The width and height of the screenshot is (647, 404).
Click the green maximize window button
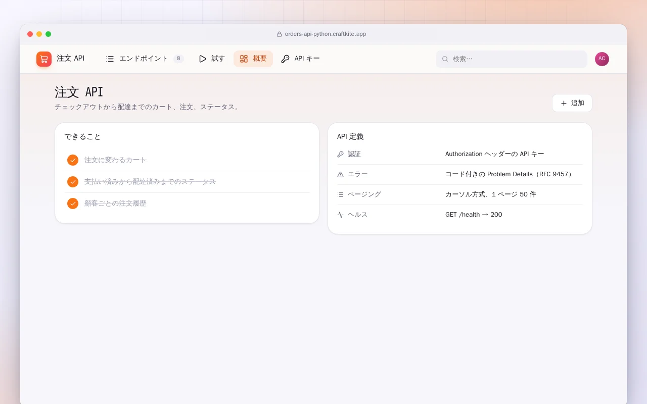[x=49, y=34]
